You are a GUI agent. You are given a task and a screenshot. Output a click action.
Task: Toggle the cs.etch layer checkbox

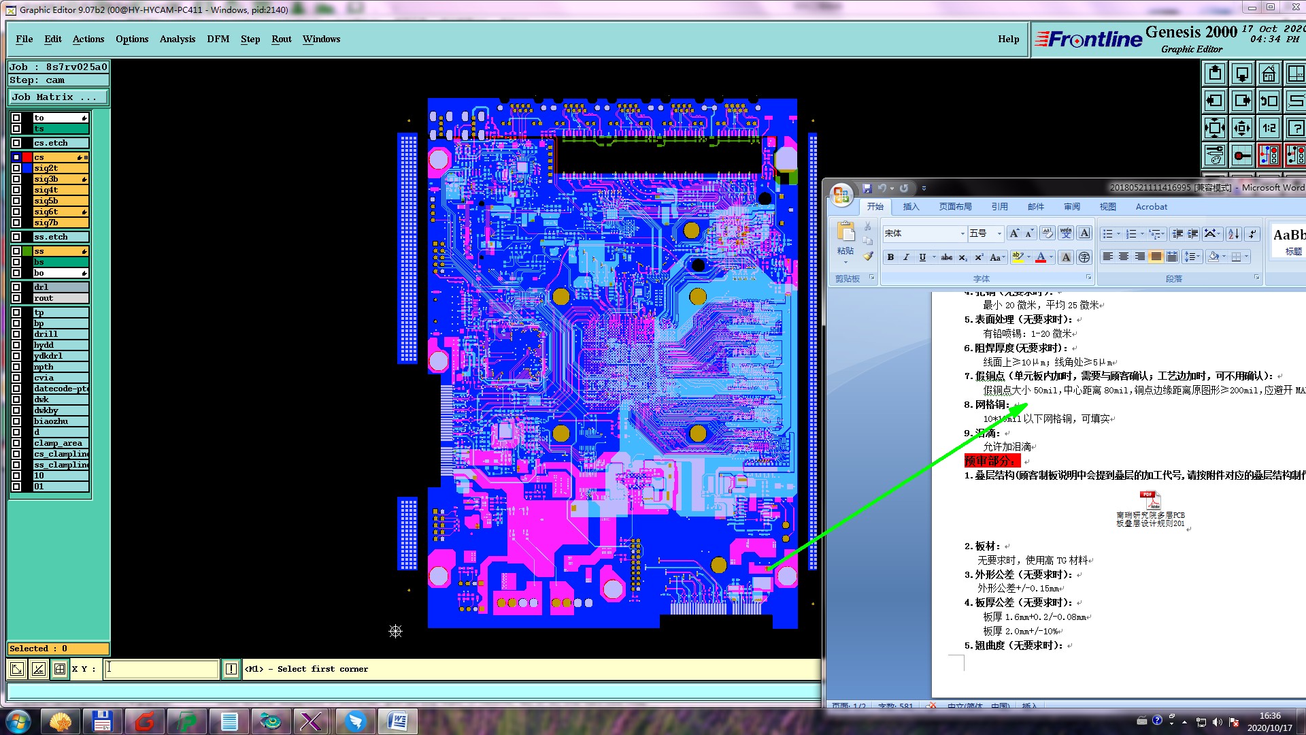tap(16, 143)
